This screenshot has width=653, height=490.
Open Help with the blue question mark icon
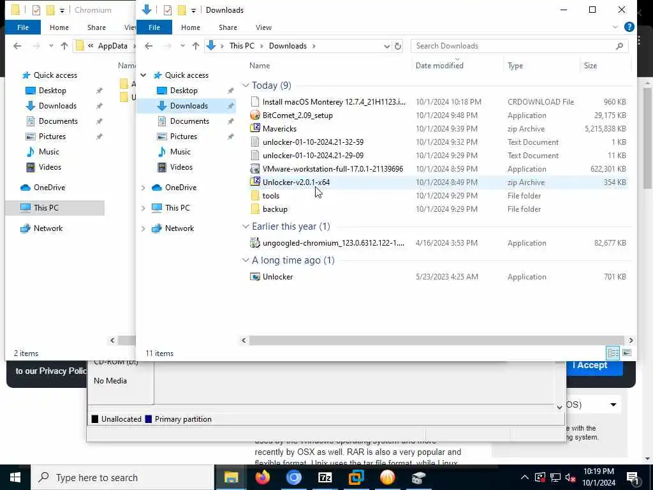click(629, 27)
